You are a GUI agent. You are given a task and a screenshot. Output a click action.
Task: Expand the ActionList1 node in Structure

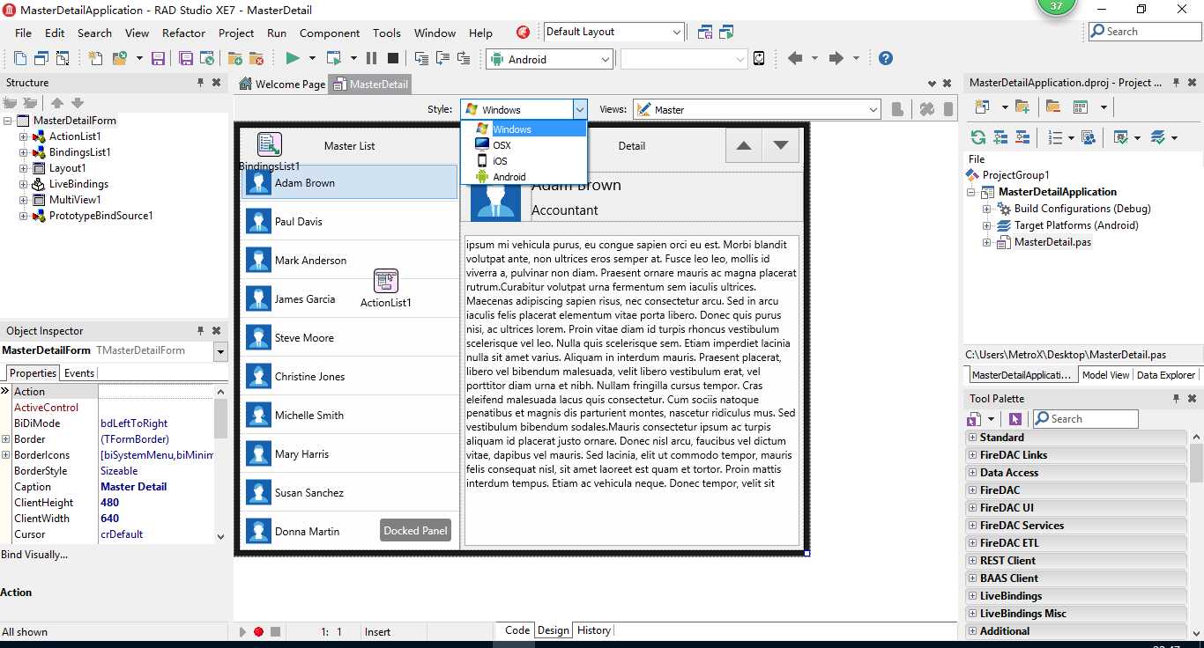24,136
